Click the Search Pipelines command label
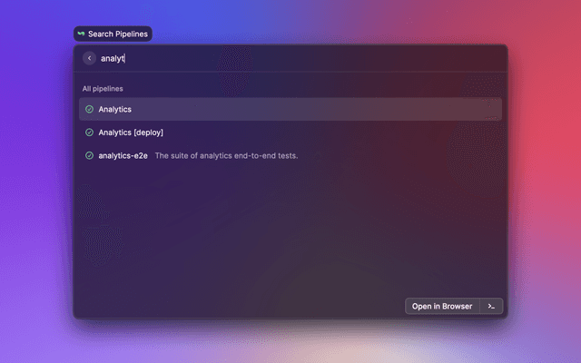 click(118, 34)
